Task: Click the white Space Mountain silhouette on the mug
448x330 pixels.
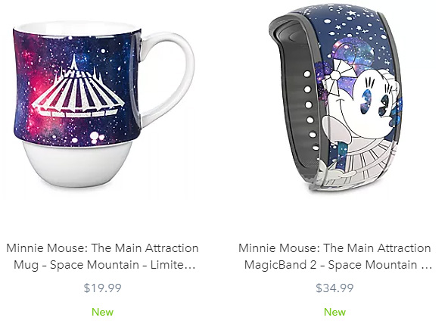Action: 78,87
